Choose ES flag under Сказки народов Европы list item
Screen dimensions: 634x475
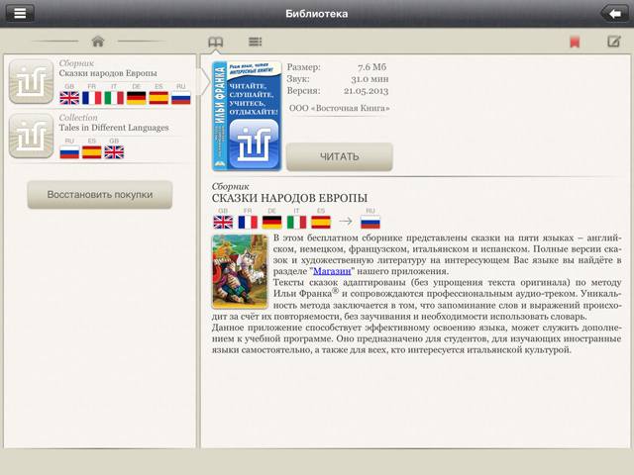[x=158, y=98]
